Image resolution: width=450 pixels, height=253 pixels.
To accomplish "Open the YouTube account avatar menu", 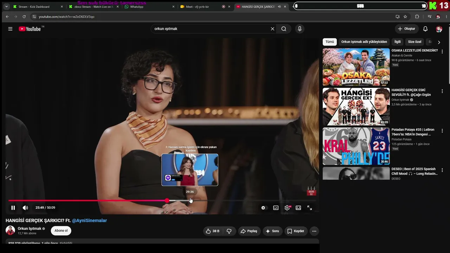I will [439, 29].
